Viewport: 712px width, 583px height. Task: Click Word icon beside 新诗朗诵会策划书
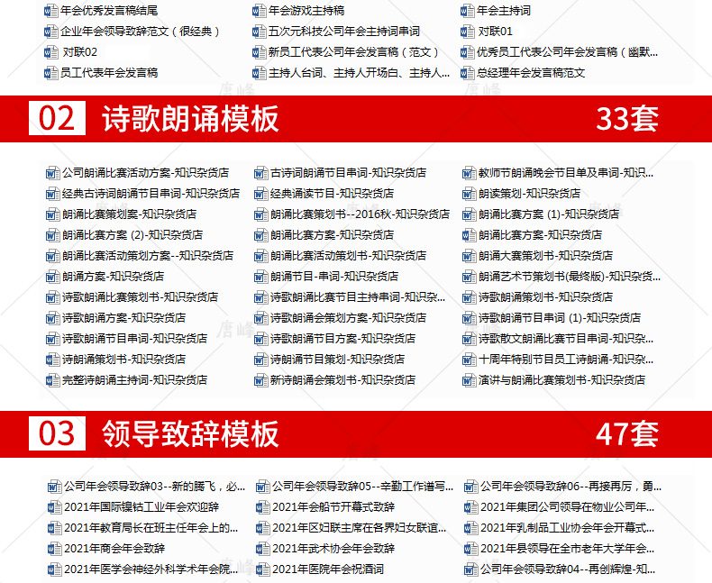(x=261, y=380)
